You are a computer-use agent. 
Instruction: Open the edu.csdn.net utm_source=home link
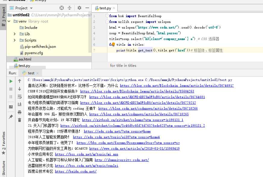[117, 131]
